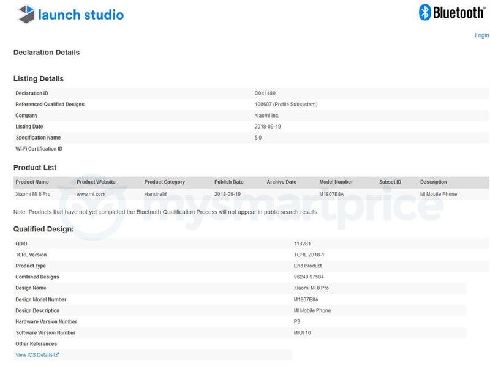Click the Model Number column header
The width and height of the screenshot is (490, 366).
pos(336,182)
